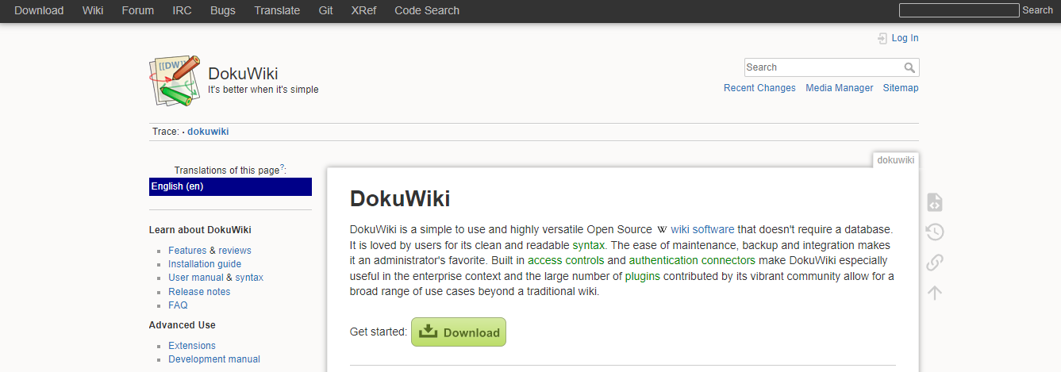Viewport: 1061px width, 372px height.
Task: Click the Log In link
Action: point(905,38)
